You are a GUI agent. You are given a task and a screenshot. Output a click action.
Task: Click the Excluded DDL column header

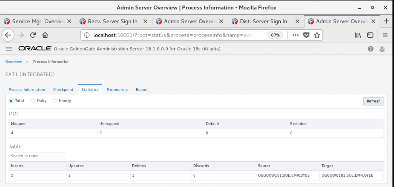(336, 124)
